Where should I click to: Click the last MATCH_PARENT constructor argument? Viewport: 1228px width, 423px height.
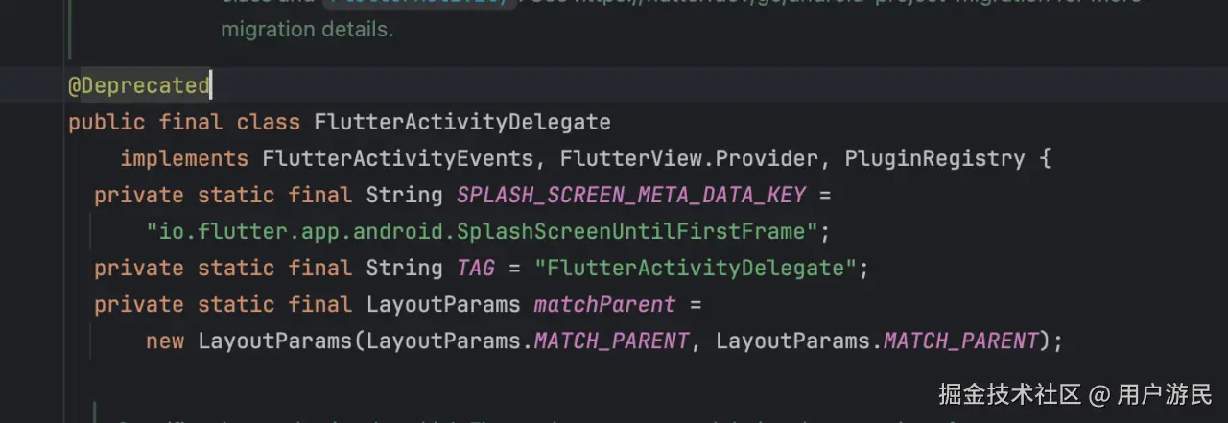click(x=960, y=341)
